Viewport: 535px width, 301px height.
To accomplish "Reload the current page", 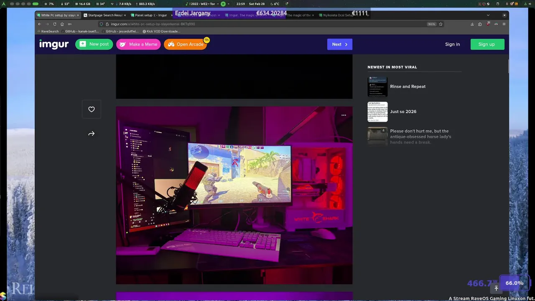I will coord(55,24).
